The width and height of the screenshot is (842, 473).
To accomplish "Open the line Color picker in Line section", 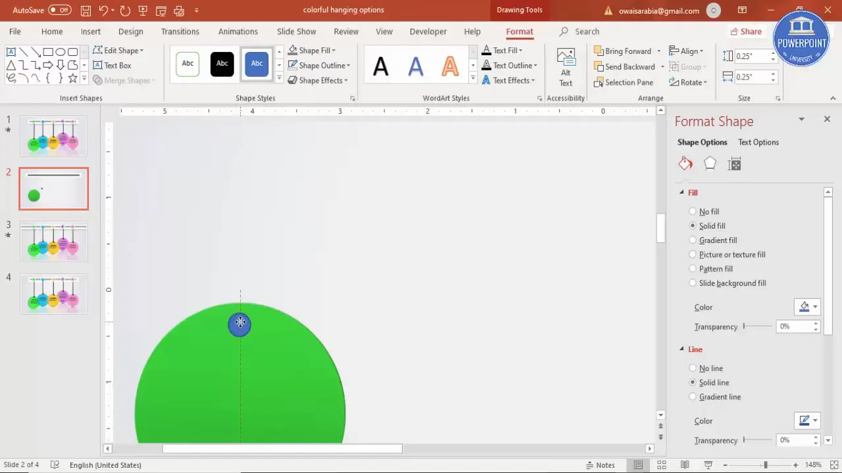I will point(807,420).
